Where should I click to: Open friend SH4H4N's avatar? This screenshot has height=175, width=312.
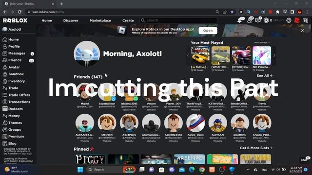[x=107, y=123]
